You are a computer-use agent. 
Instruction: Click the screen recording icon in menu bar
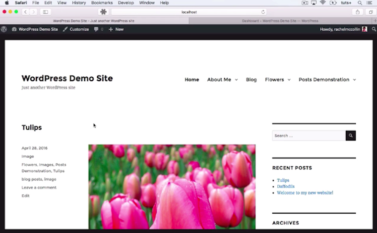pyautogui.click(x=305, y=3)
